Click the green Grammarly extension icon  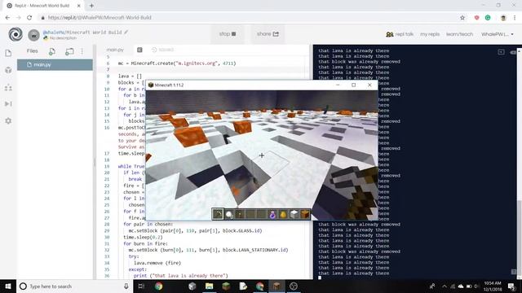488,18
